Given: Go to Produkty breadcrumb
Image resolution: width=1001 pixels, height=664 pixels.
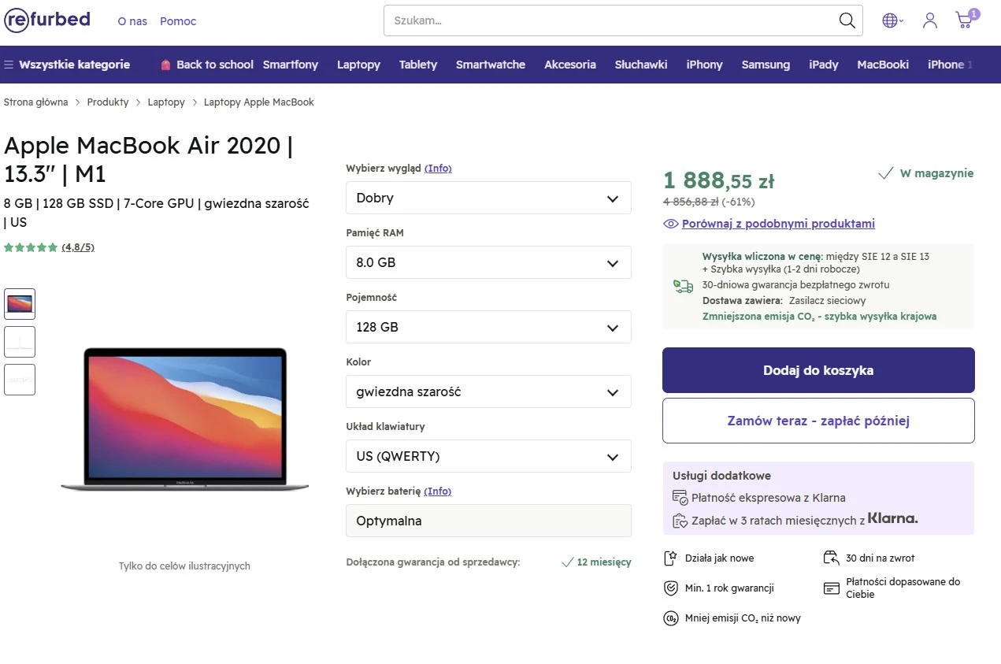Looking at the screenshot, I should click(x=108, y=102).
